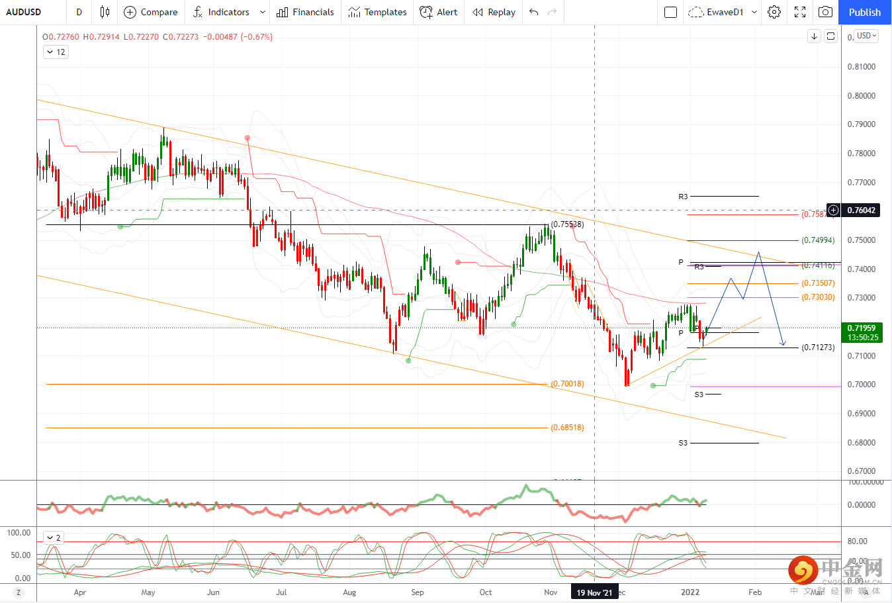
Task: Click 0.69000 on the price scale
Action: click(862, 414)
